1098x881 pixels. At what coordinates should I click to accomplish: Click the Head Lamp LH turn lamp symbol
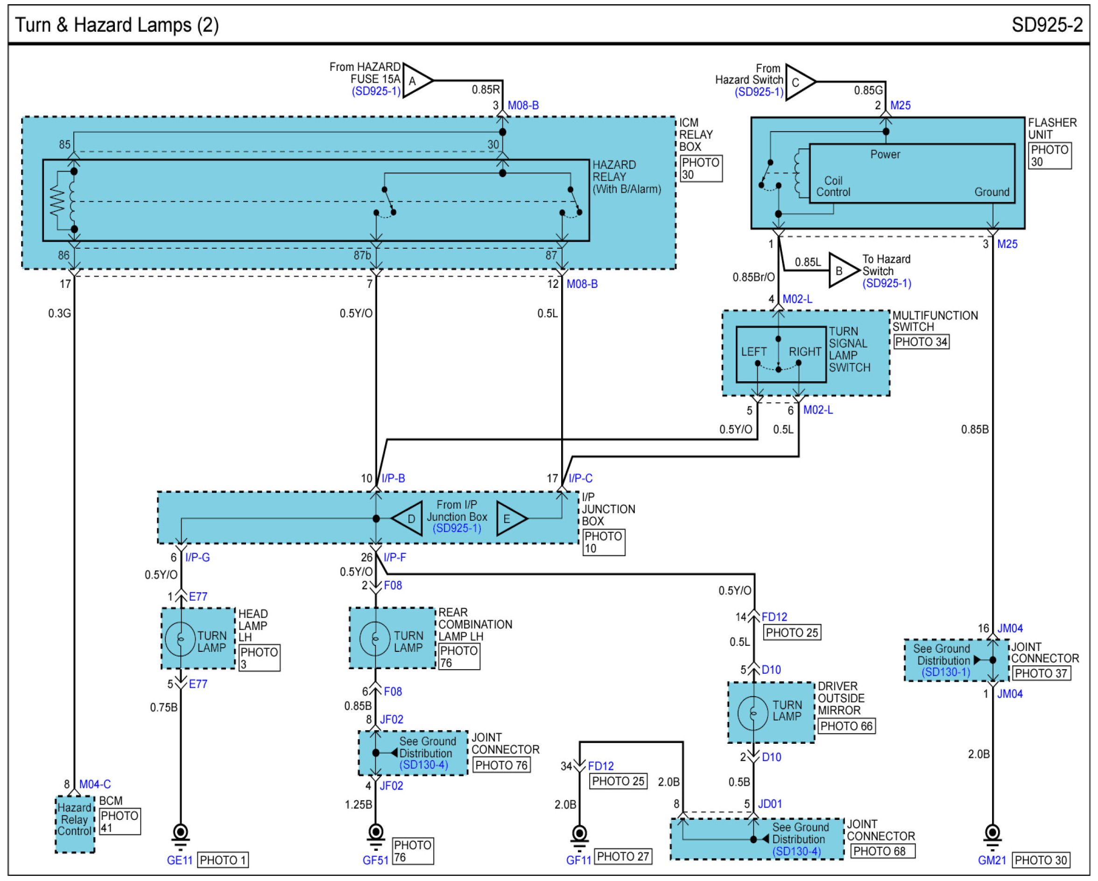click(x=180, y=639)
